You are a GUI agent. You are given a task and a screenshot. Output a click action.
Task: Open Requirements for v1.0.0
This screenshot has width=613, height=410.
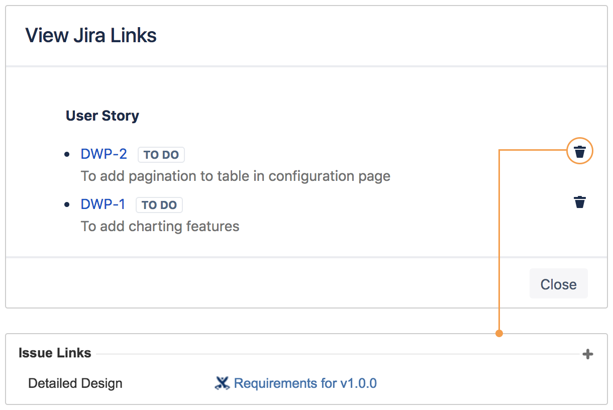(305, 383)
